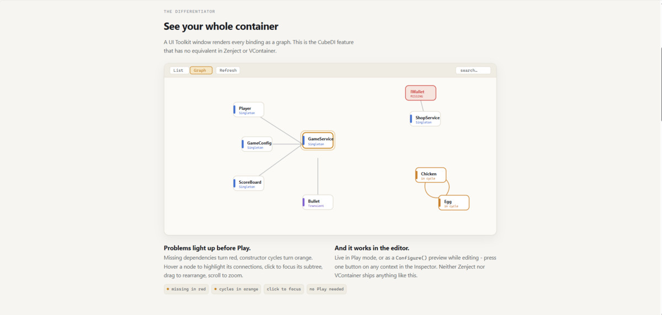Click the "See your whole container" heading
Image resolution: width=662 pixels, height=315 pixels.
221,26
